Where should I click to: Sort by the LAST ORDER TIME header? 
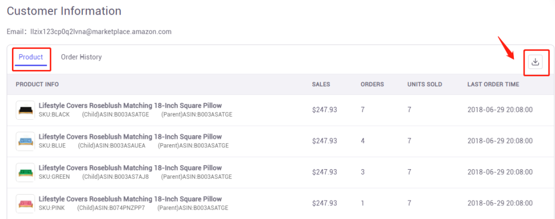pos(493,84)
